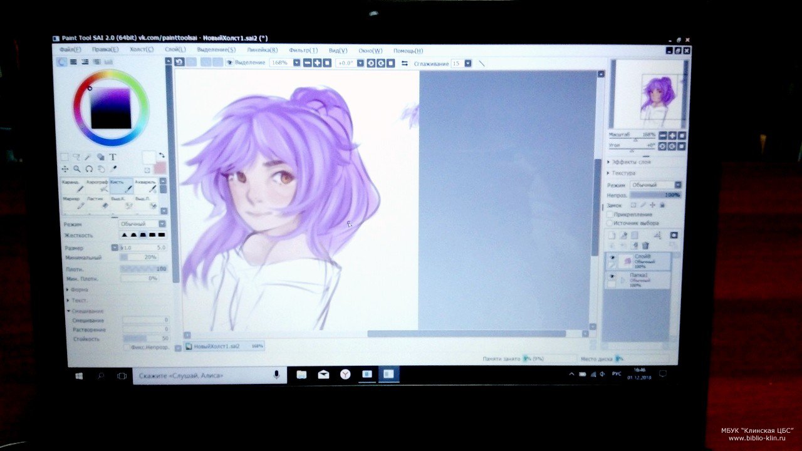
Task: Select the Magic Wand tool
Action: tap(89, 157)
